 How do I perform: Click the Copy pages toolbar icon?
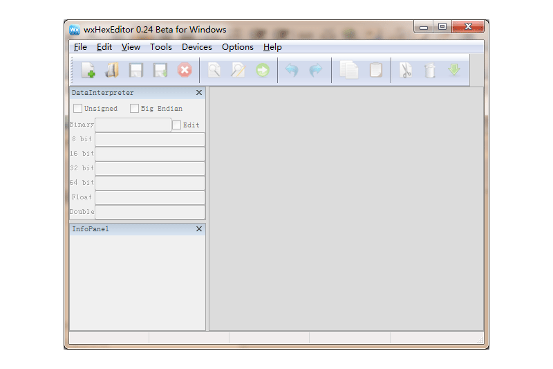(349, 70)
